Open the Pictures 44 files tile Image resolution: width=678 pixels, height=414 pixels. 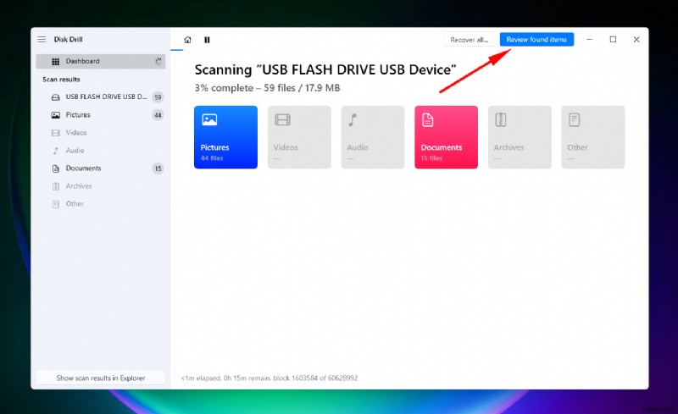tap(225, 137)
